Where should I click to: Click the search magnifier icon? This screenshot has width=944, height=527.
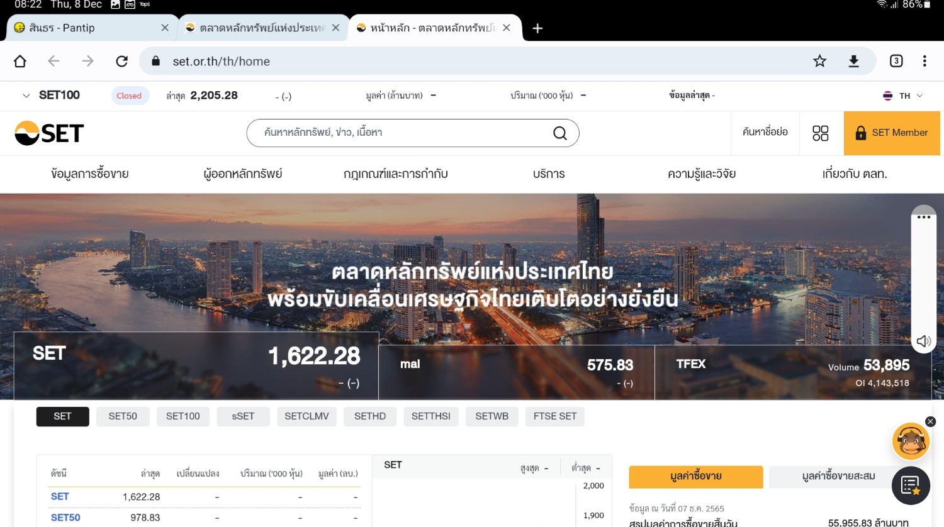560,133
